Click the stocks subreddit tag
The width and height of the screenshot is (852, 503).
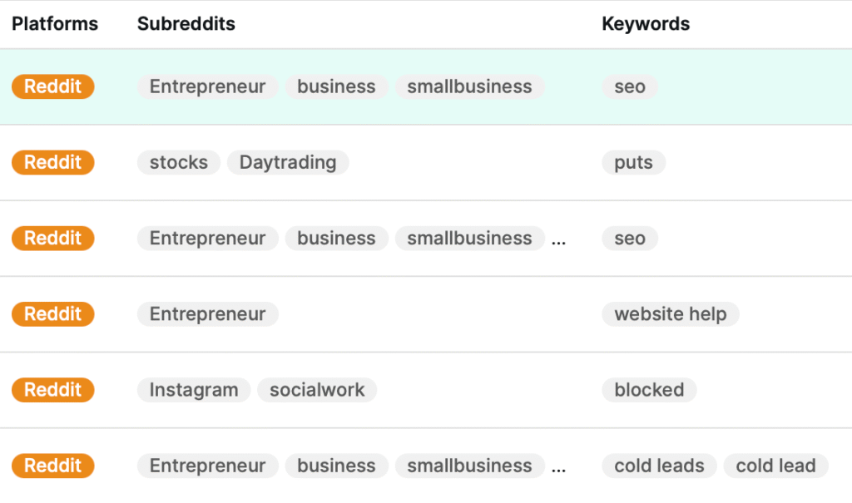pos(179,162)
